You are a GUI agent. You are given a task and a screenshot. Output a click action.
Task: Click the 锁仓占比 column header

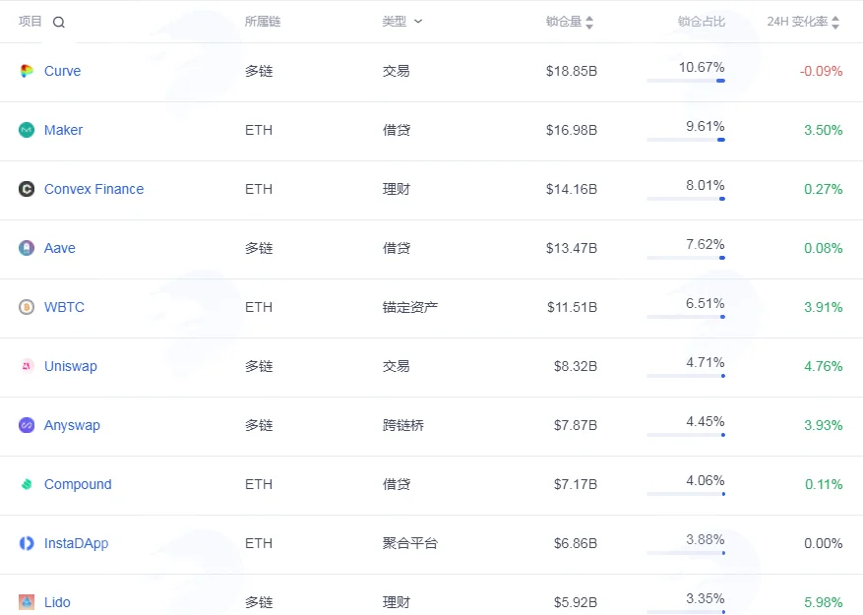point(702,22)
